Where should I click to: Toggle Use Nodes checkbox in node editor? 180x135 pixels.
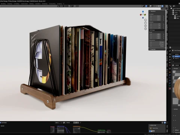pos(0,123)
